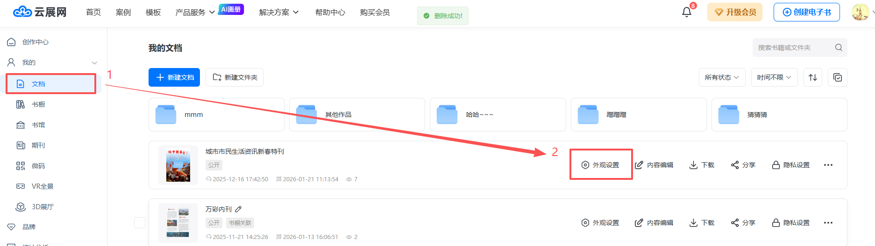Open the 城市市民生活资讯新春特刊 cover thumbnail

pos(178,165)
